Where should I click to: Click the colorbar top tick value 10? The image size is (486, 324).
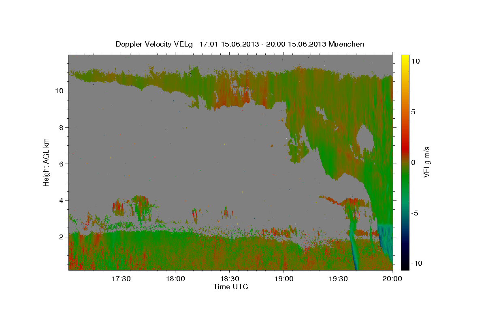(x=416, y=61)
